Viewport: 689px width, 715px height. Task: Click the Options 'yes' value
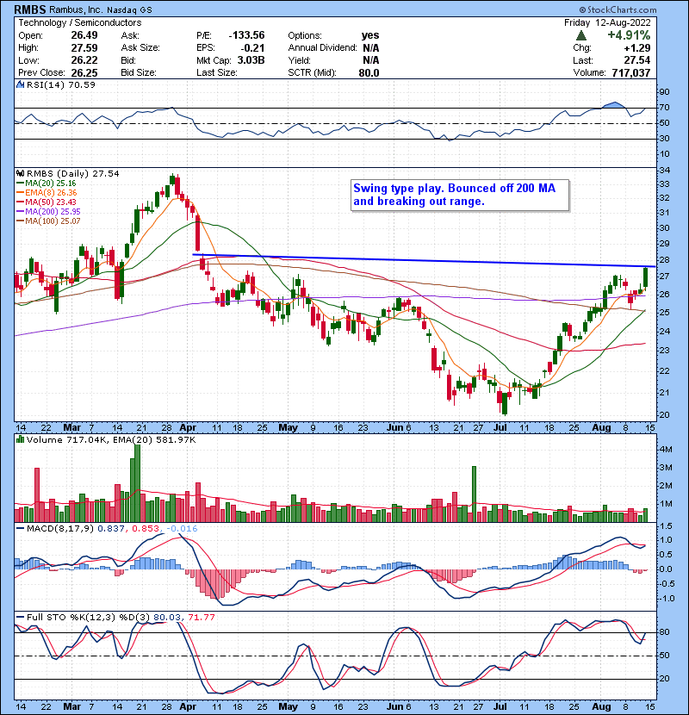[x=369, y=35]
